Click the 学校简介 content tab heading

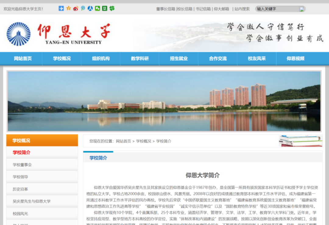98,158
